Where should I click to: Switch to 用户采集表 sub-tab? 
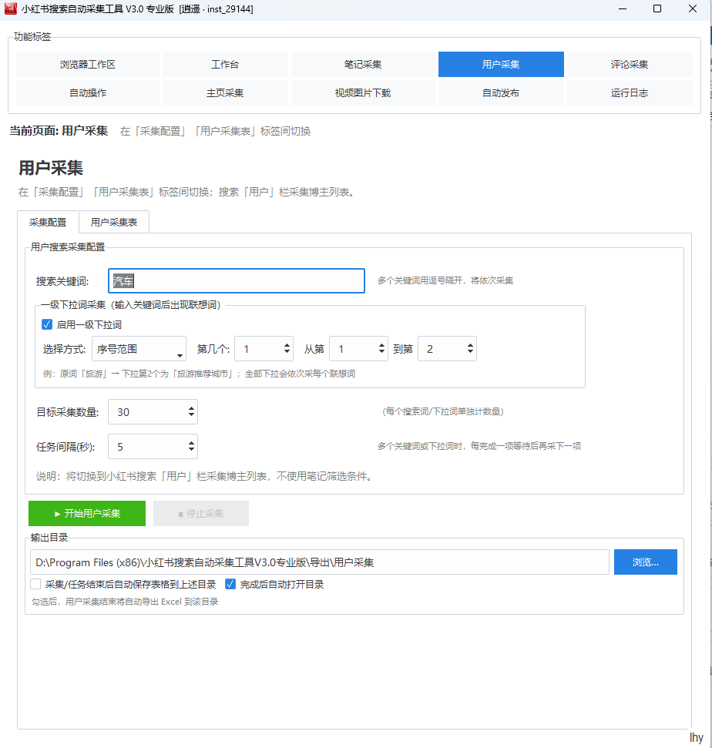[114, 223]
